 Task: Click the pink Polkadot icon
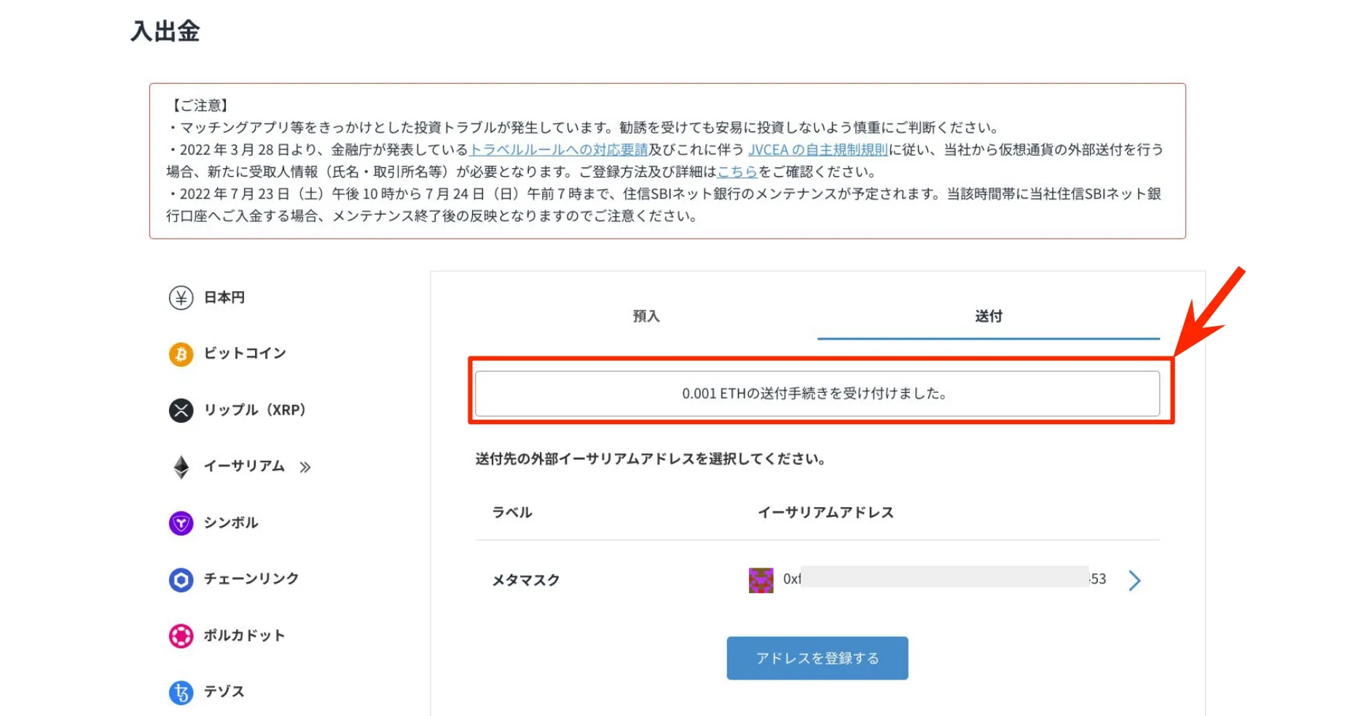[181, 636]
